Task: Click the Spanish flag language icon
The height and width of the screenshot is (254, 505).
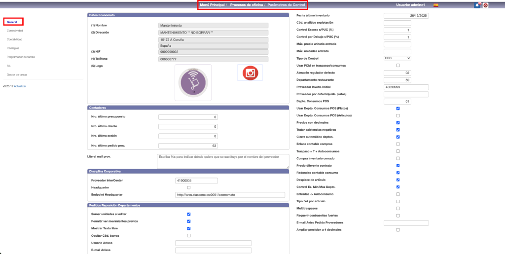Action: pos(435,5)
